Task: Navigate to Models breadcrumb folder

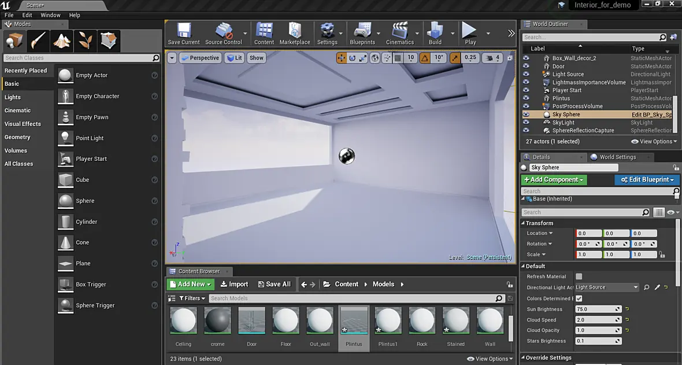Action: pyautogui.click(x=383, y=285)
